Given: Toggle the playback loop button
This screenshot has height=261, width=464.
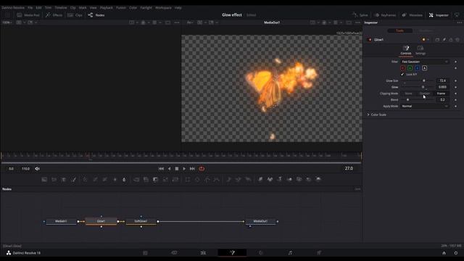Looking at the screenshot, I should pos(202,169).
